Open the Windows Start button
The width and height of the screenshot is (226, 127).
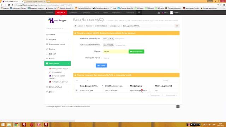pyautogui.click(x=3, y=125)
